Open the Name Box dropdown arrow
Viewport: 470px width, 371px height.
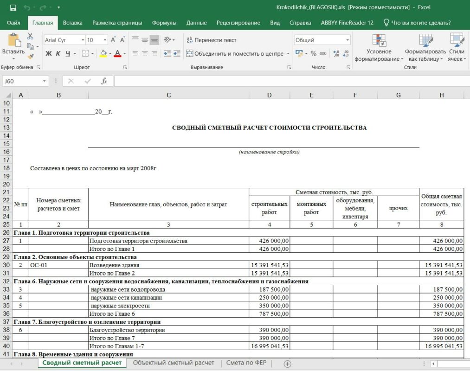point(45,81)
